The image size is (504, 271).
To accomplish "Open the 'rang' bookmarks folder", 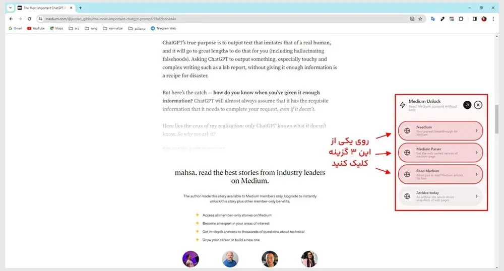I will point(91,28).
